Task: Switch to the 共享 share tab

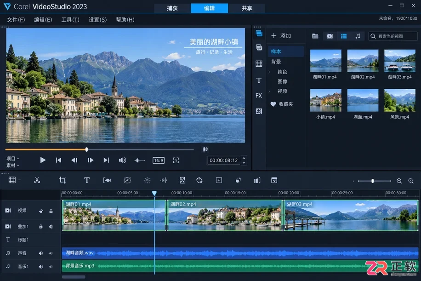Action: coord(246,8)
